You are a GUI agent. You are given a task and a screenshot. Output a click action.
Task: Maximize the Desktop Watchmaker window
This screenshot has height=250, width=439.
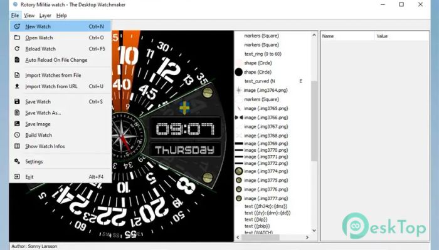401,4
